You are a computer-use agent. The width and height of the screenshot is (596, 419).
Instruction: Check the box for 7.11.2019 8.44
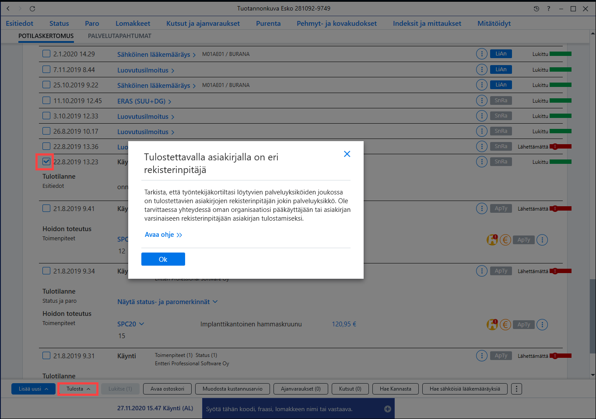[46, 69]
